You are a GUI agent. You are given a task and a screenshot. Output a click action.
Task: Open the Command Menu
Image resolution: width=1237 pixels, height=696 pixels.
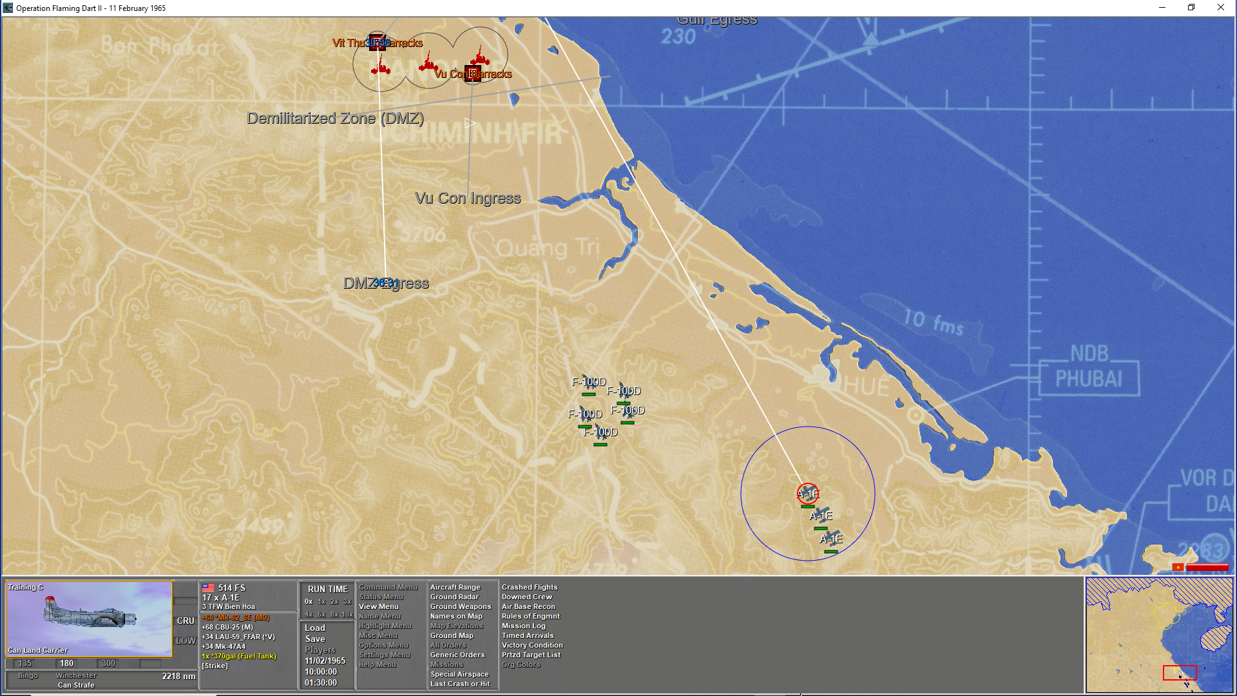[x=388, y=587]
